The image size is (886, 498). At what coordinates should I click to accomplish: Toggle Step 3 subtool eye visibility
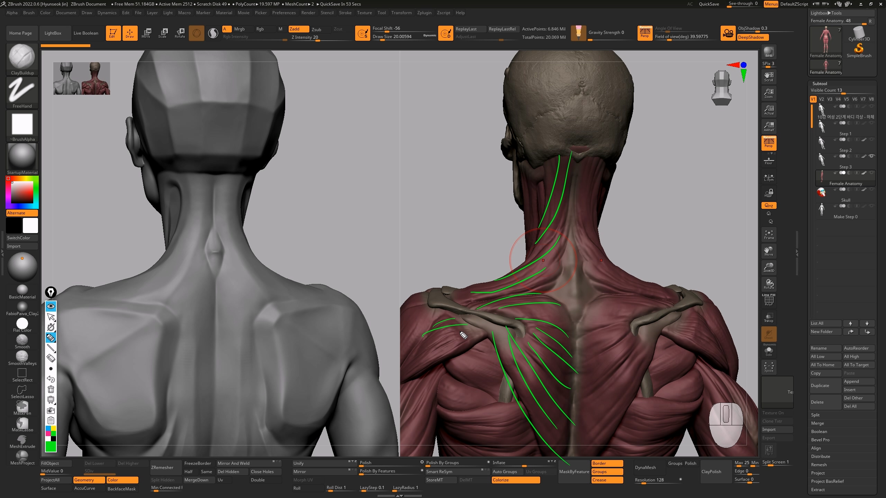pos(872,156)
